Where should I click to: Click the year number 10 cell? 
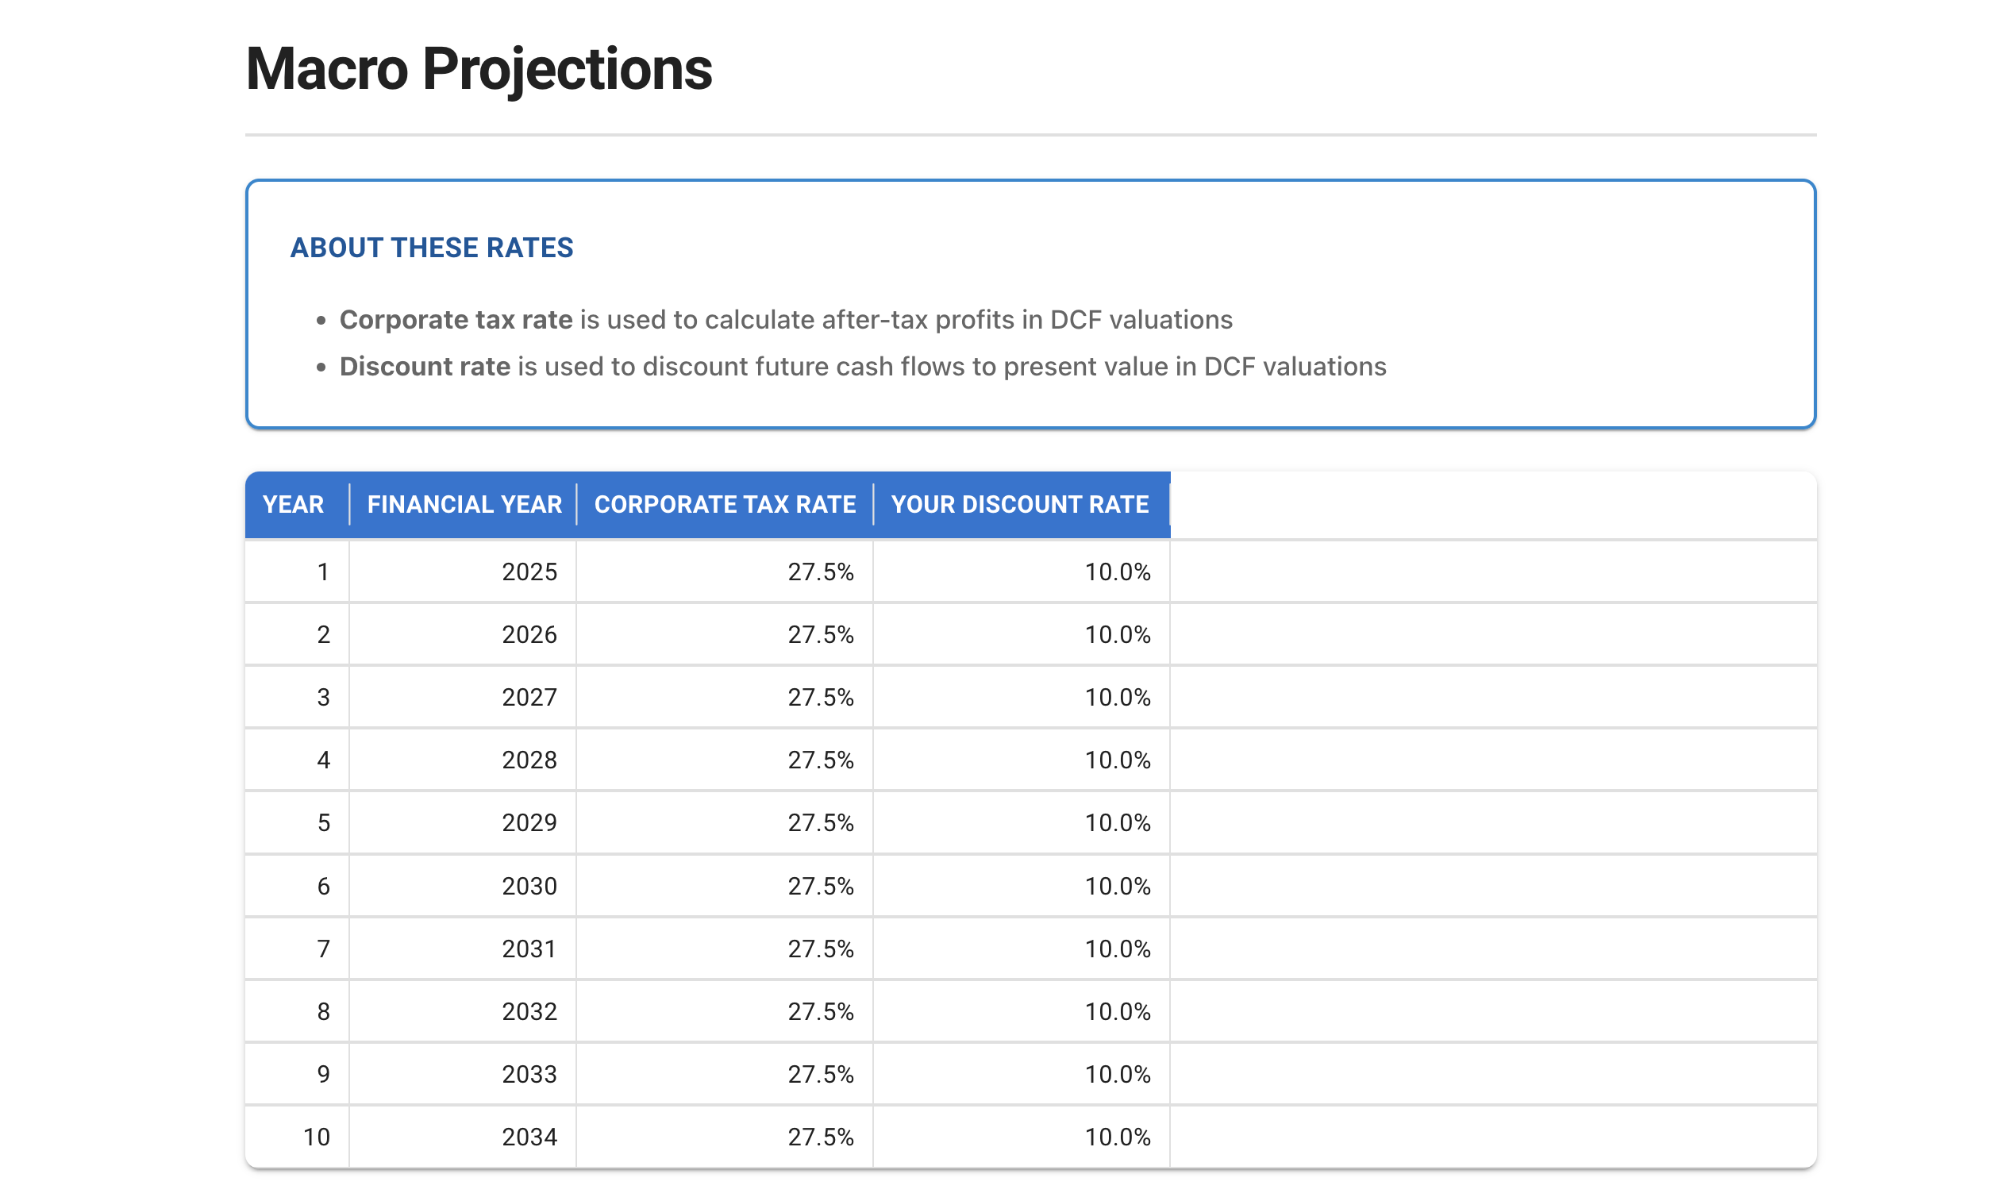317,1137
